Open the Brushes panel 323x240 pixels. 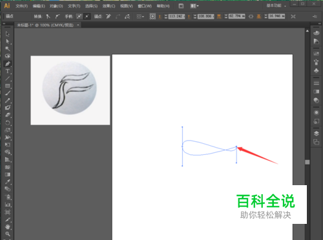click(317, 62)
